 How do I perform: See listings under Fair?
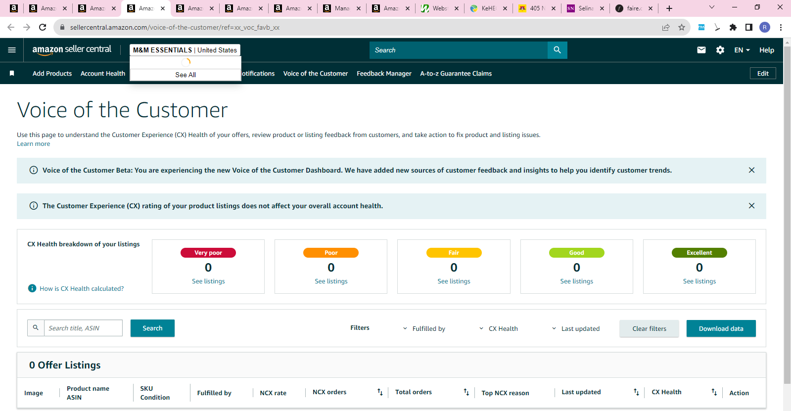[454, 281]
